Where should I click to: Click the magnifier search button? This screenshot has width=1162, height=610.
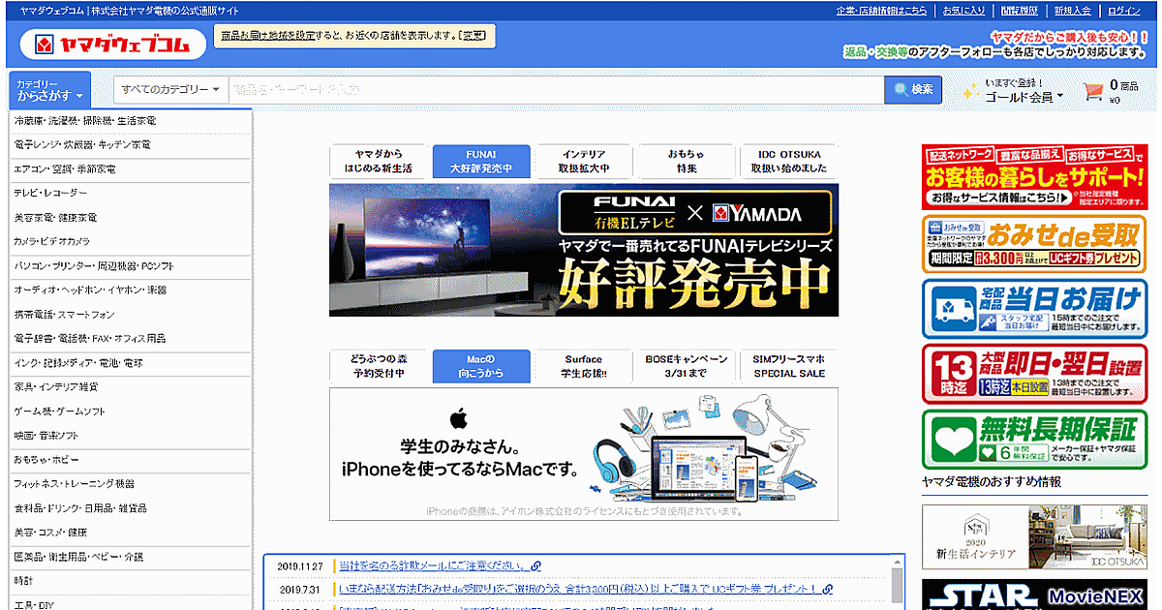click(913, 89)
